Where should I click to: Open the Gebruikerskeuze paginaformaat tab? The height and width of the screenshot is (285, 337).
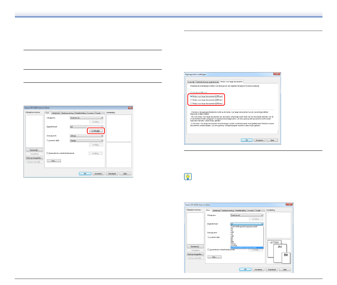click(x=208, y=82)
